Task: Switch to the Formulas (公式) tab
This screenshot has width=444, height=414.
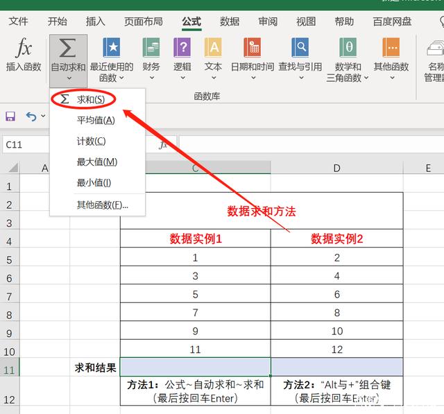Action: point(191,21)
